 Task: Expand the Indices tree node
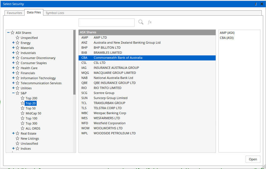coord(13,148)
